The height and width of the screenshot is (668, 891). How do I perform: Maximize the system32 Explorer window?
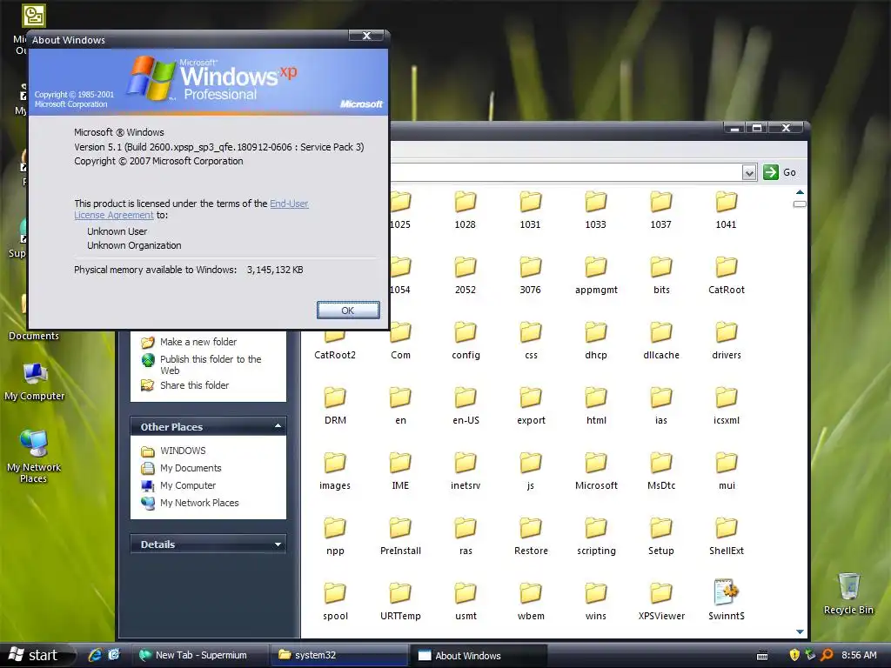[757, 128]
